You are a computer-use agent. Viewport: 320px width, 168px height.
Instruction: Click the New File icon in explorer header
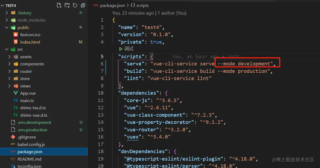(x=59, y=5)
